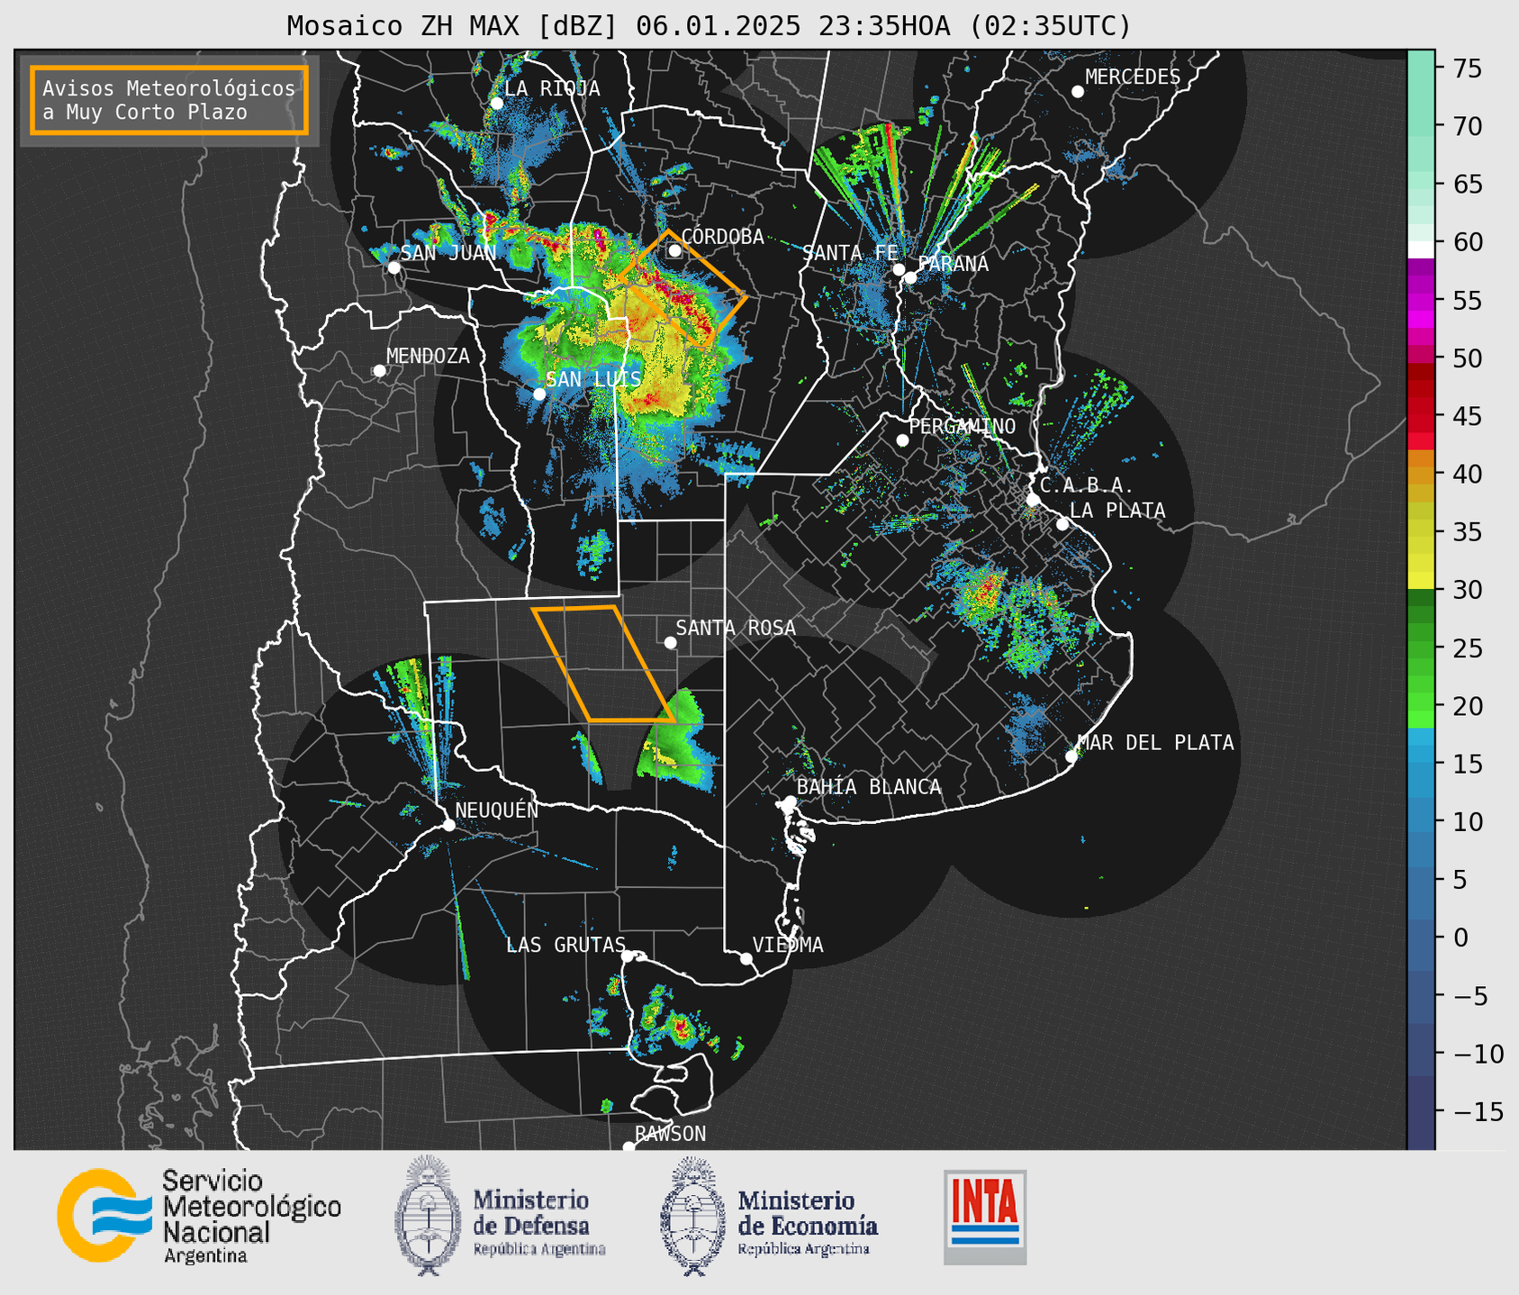Viewport: 1519px width, 1295px height.
Task: Click the 45 dBZ red color band
Action: point(1421,416)
